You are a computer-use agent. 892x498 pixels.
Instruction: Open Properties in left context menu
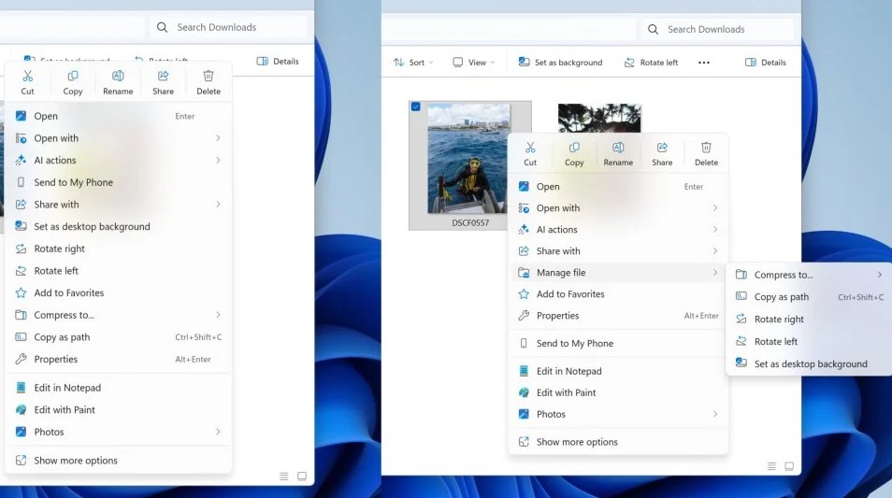click(119, 360)
